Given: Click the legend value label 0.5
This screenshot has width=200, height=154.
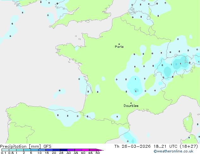Looking at the screenshot, I should point(11,153).
